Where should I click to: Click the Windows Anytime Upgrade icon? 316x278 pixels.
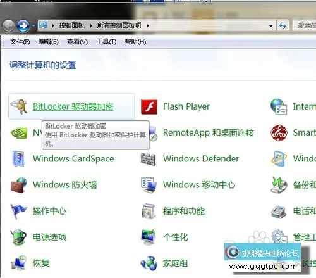[x=279, y=159]
